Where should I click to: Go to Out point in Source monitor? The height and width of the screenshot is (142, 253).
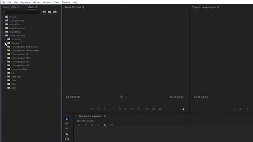(139, 109)
